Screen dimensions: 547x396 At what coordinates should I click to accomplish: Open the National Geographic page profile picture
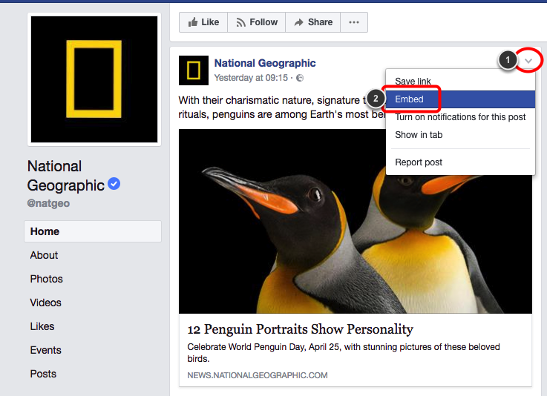94,79
